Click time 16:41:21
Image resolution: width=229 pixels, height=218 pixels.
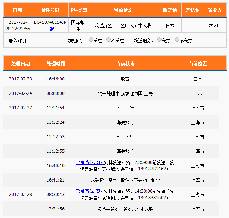pyautogui.click(x=56, y=180)
